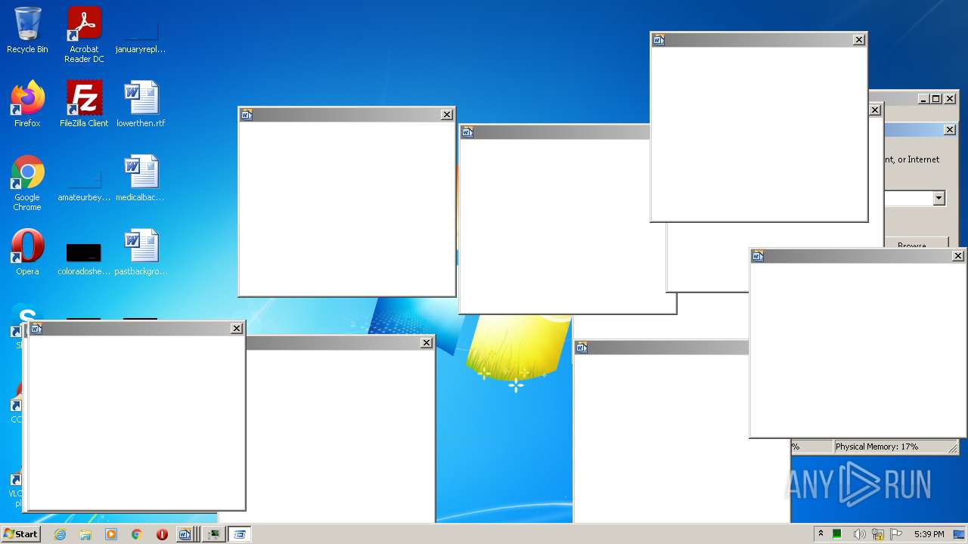
Task: Close the blank window above the Start button
Action: [x=237, y=329]
